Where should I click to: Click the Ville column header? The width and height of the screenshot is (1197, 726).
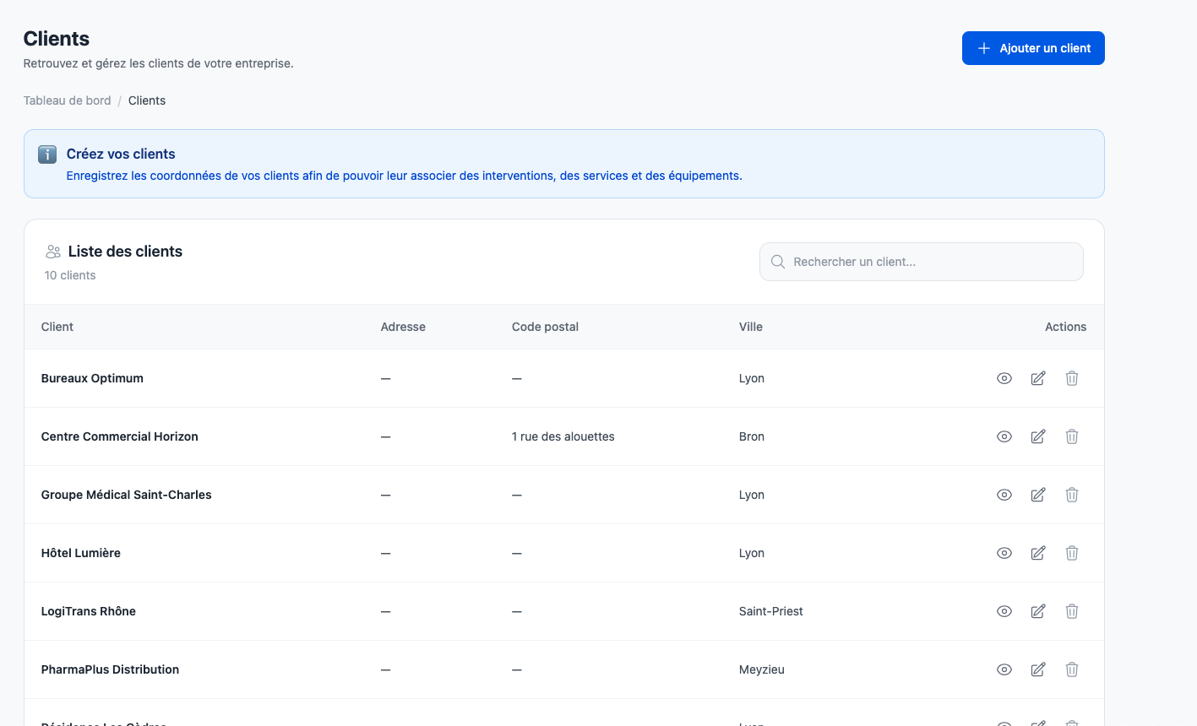[751, 327]
